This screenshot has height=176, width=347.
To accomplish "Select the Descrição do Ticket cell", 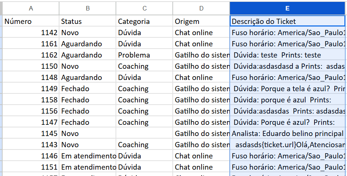I will point(288,21).
